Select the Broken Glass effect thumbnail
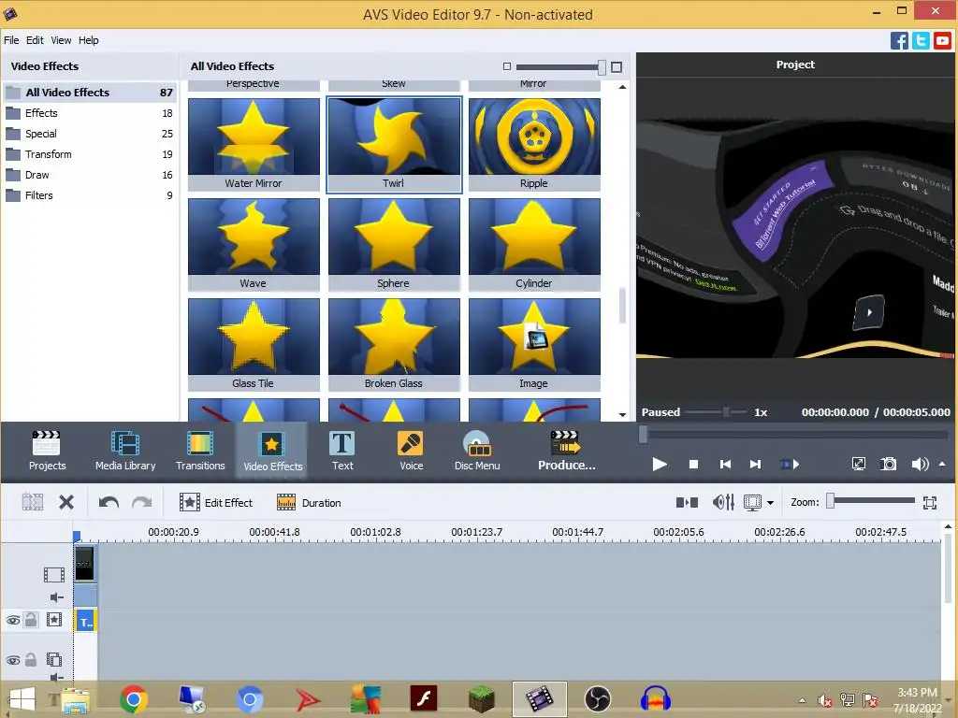Image resolution: width=958 pixels, height=718 pixels. pos(394,344)
